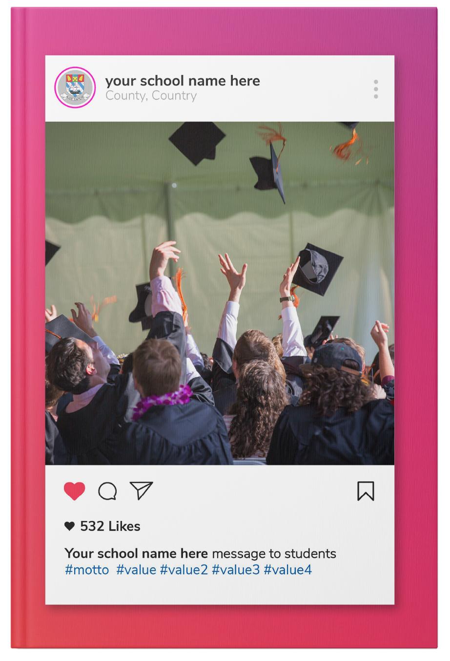Click the 'message to students' caption text

(274, 554)
